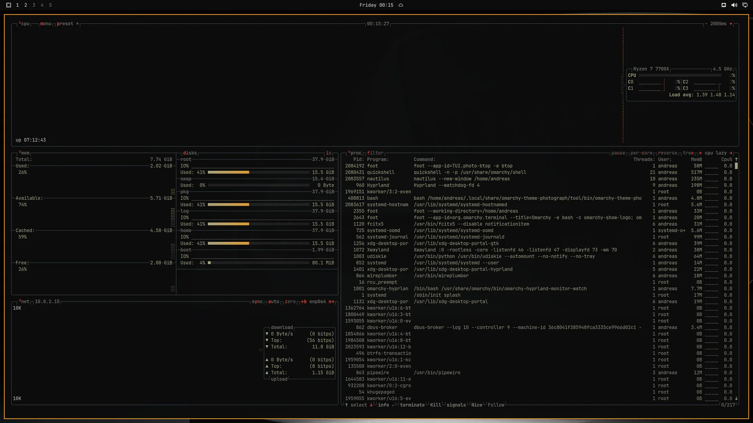Select next network interface with n arrow
Viewport: 753px width, 423px height.
pos(331,302)
